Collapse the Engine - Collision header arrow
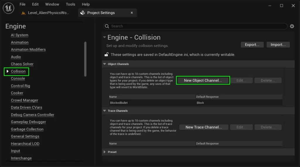 104,37
